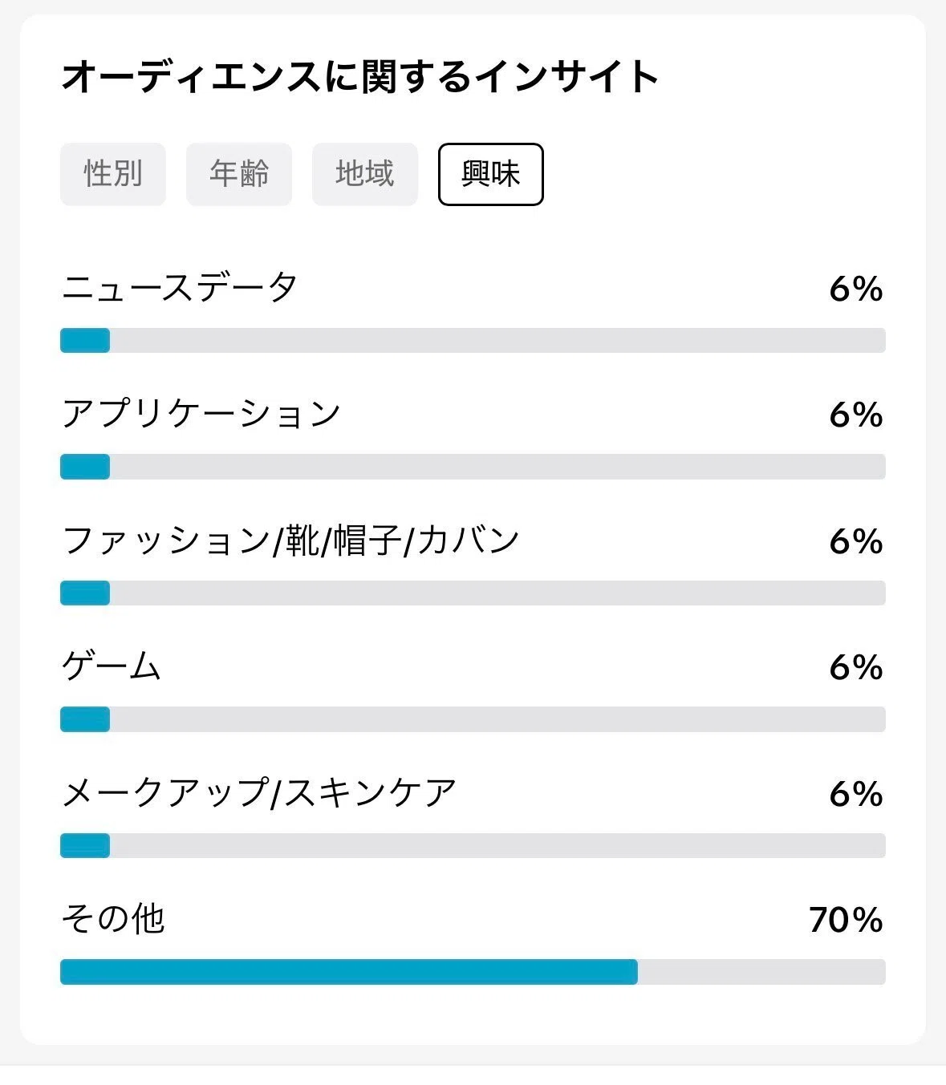Click the オーディエンスに関するインサイト heading

pos(360,78)
